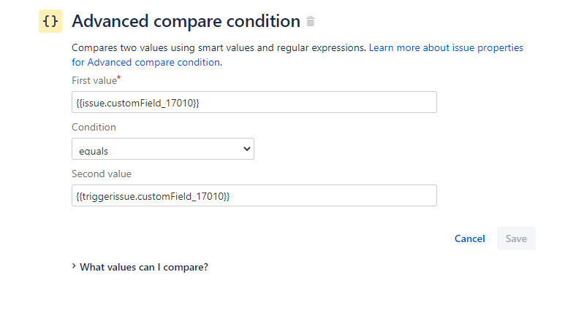Viewport: 584px width, 315px height.
Task: Open "Learn more about issue properties" link
Action: pyautogui.click(x=446, y=48)
